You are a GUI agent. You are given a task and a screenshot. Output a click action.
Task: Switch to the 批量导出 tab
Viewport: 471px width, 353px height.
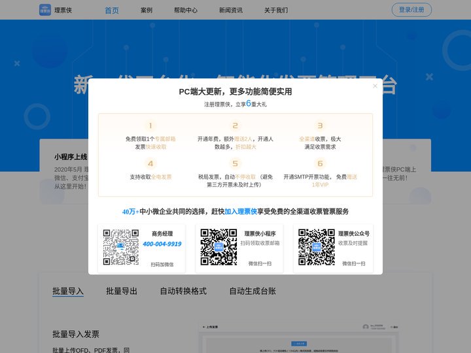pos(122,291)
